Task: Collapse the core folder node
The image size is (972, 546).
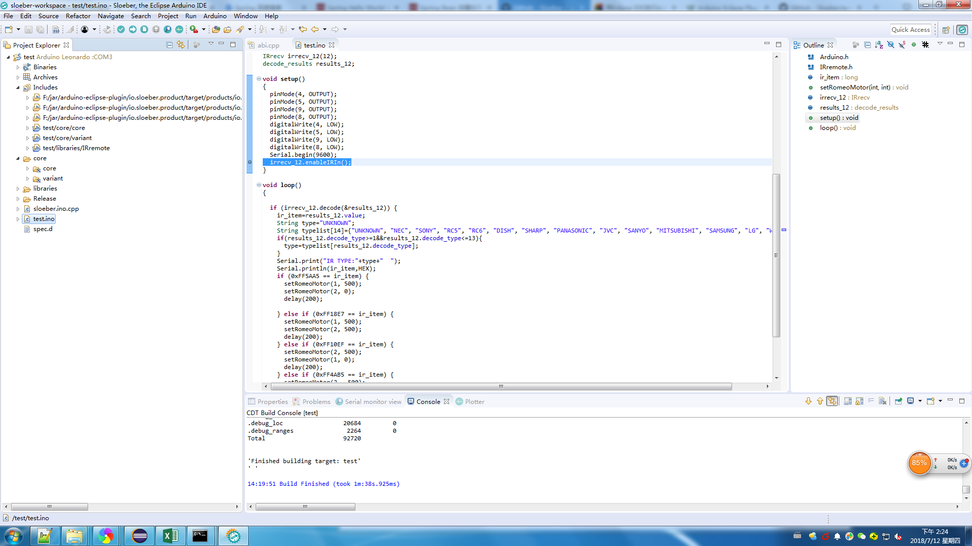Action: coord(18,158)
